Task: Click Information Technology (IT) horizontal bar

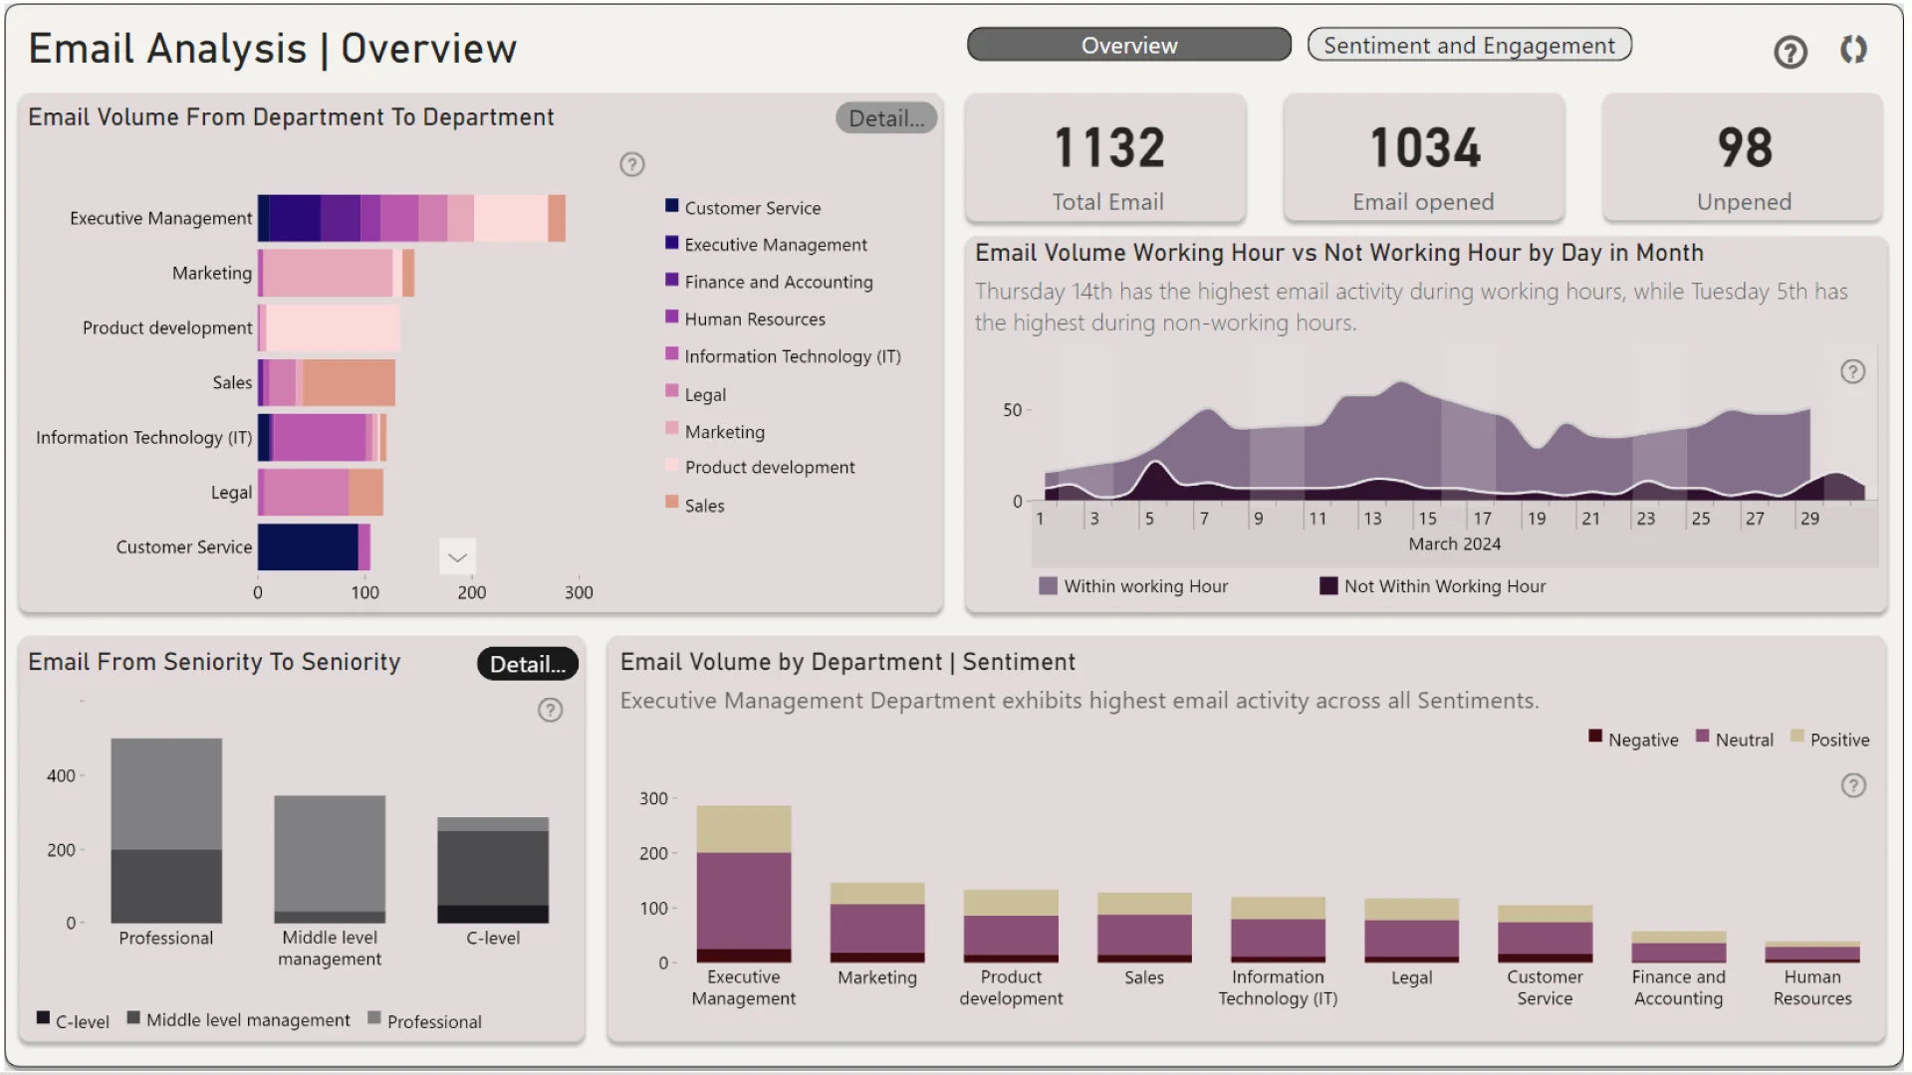Action: coord(323,437)
